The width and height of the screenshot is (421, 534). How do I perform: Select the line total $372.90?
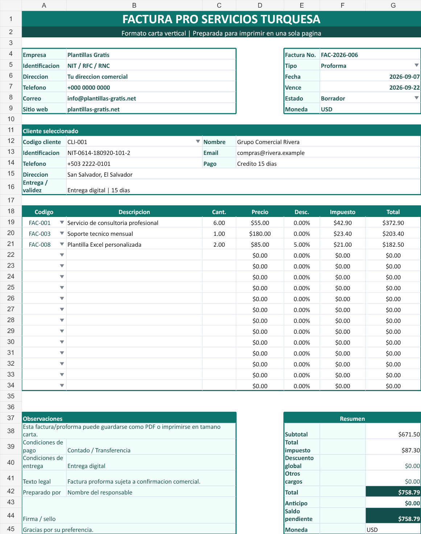point(393,223)
